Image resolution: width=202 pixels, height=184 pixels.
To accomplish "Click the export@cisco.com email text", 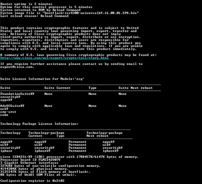I will click(17, 67).
